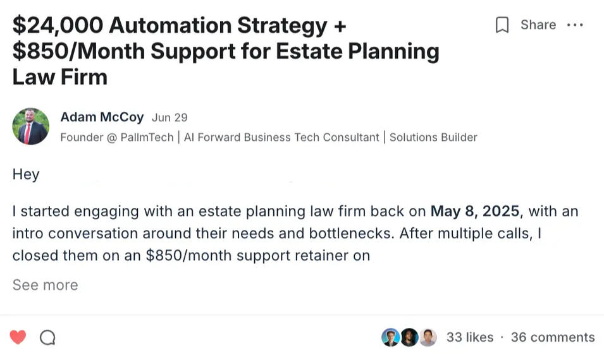The height and width of the screenshot is (355, 604).
Task: Click the third liker avatar
Action: pos(428,337)
